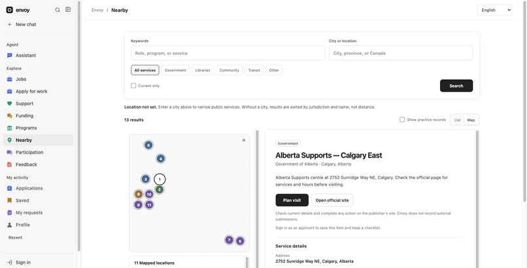The height and width of the screenshot is (268, 527).
Task: Select map marker 10
Action: [x=149, y=194]
